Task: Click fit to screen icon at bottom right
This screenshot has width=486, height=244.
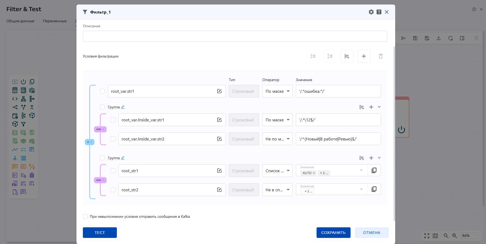Action: click(x=427, y=236)
